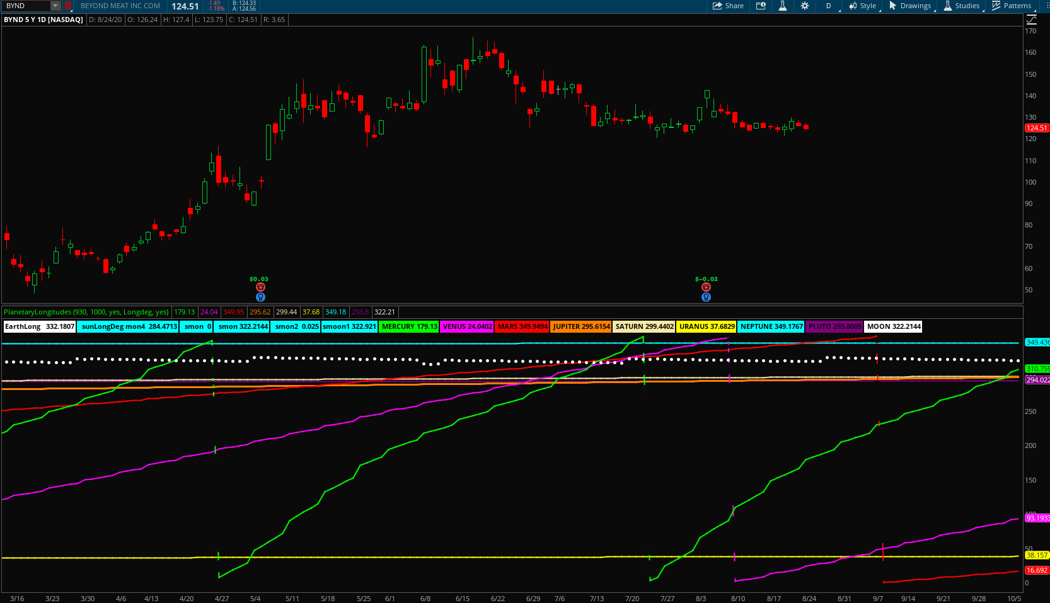
Task: Click the blue lightbulb event icon near 8/3
Action: [706, 297]
